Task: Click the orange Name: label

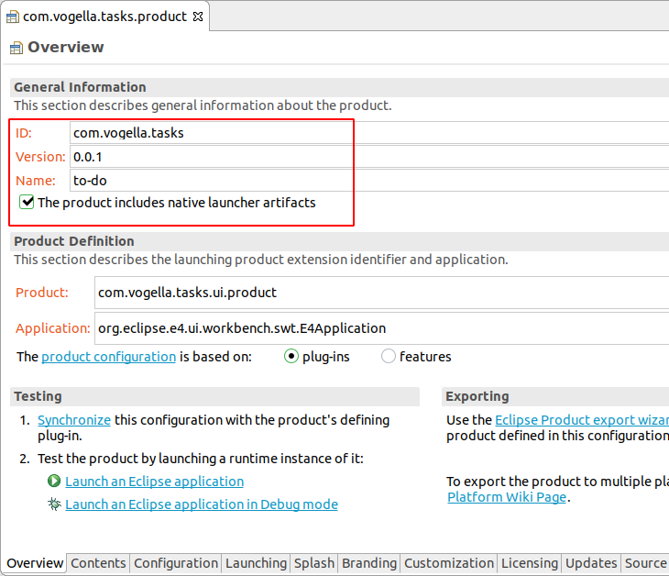Action: tap(36, 181)
